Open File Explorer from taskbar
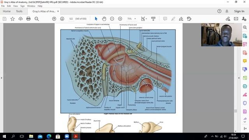The image size is (249, 140). tap(31, 136)
